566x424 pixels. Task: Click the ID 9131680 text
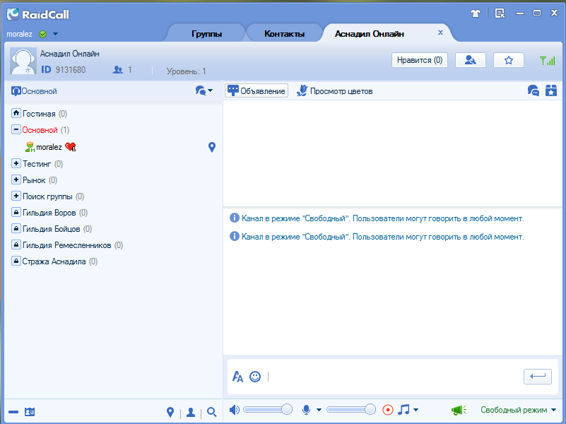tap(63, 70)
